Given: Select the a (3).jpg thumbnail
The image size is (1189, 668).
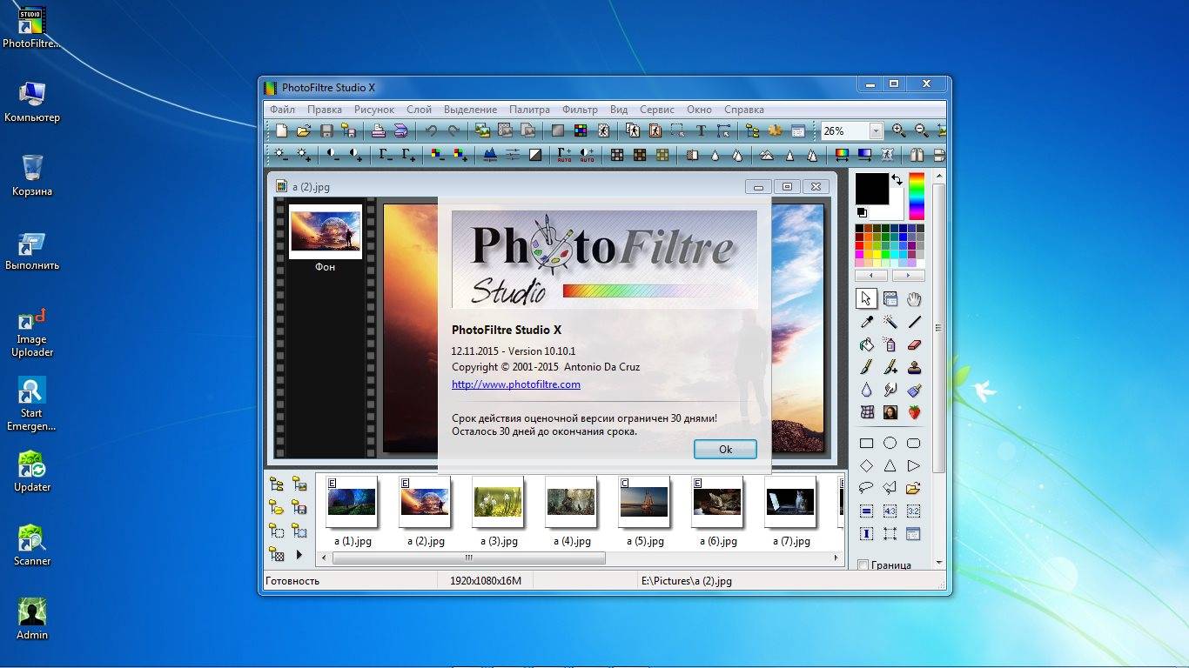Looking at the screenshot, I should pos(499,502).
